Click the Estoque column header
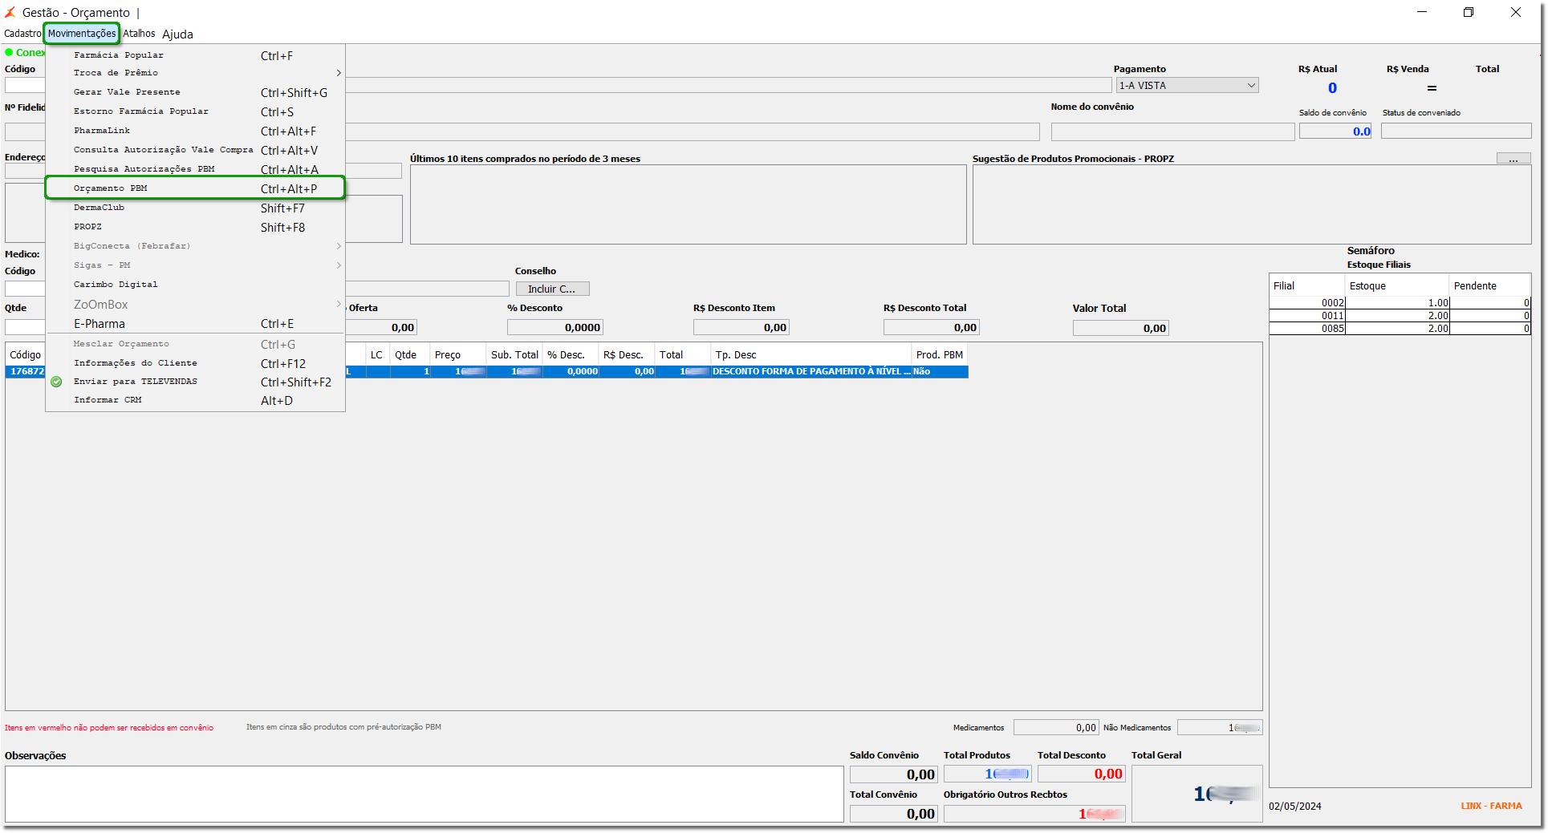Viewport: 1548px width, 833px height. [1396, 285]
